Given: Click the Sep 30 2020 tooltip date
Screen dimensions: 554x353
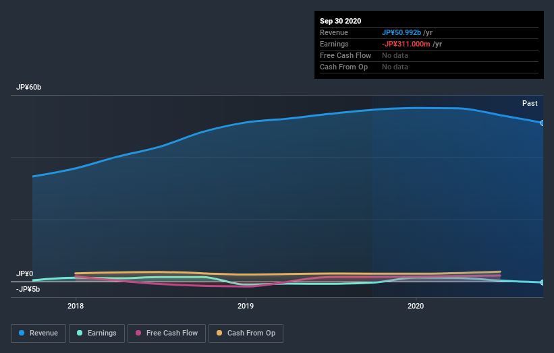Looking at the screenshot, I should coord(340,21).
